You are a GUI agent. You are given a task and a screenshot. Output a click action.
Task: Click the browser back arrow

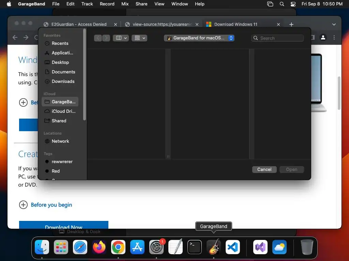[x=15, y=37]
